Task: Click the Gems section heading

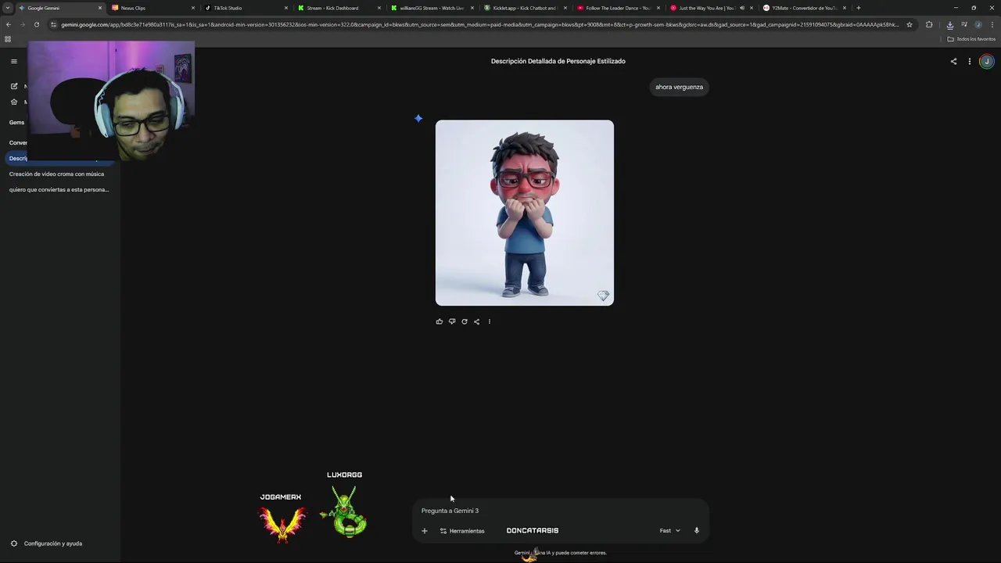Action: [16, 122]
